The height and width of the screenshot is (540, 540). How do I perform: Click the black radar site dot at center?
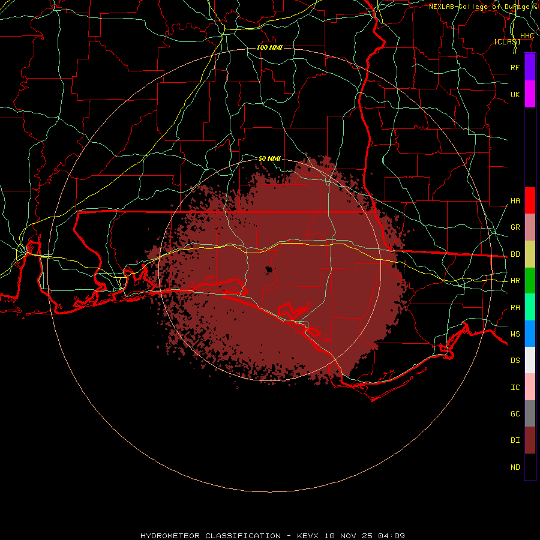pos(269,269)
